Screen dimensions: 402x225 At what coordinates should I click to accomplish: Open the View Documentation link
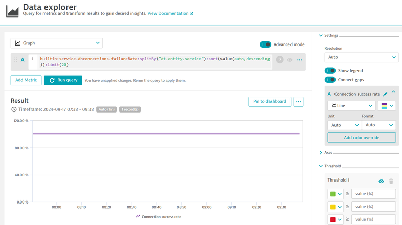(x=170, y=13)
